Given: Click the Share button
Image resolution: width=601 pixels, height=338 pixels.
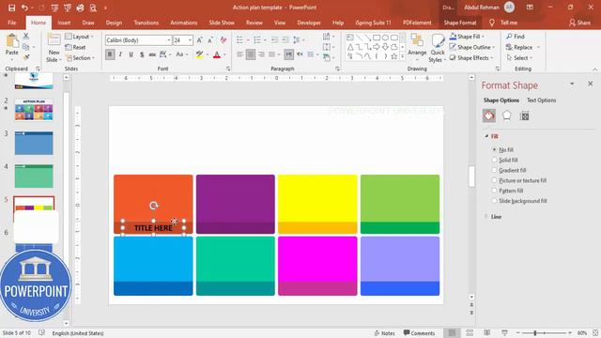Looking at the screenshot, I should [579, 23].
